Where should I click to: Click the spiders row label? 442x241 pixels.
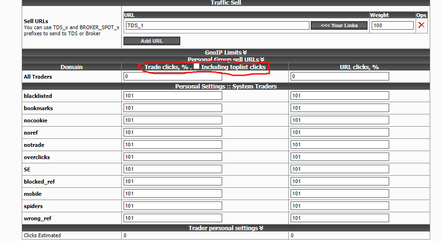point(33,206)
